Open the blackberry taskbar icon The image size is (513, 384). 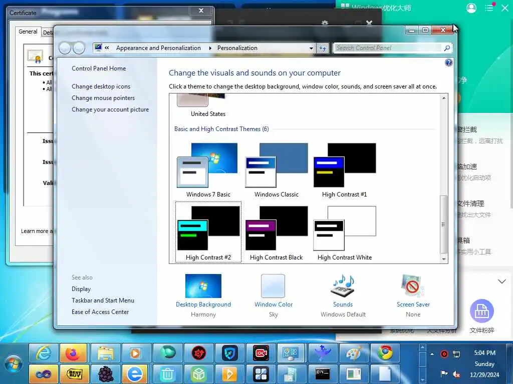point(105,374)
